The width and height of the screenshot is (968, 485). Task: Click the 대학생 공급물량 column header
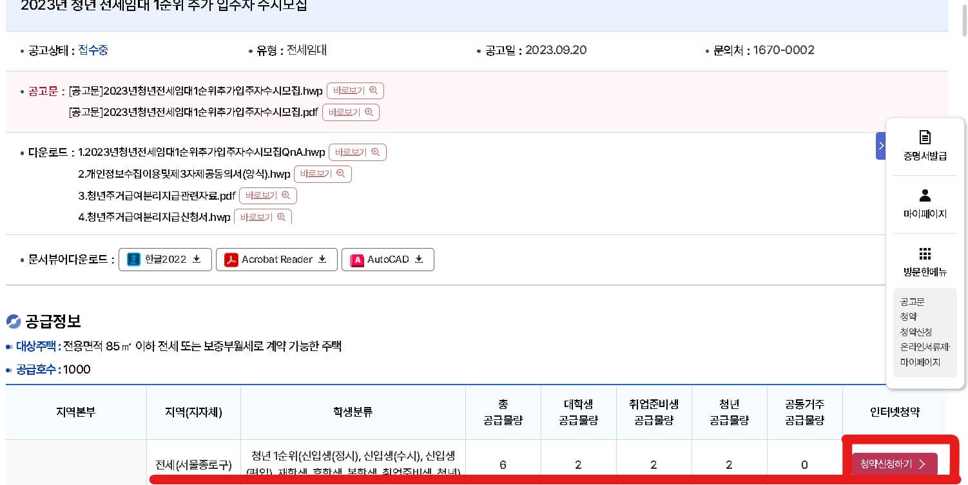(579, 412)
